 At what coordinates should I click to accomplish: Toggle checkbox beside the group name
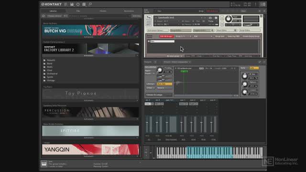click(149, 42)
